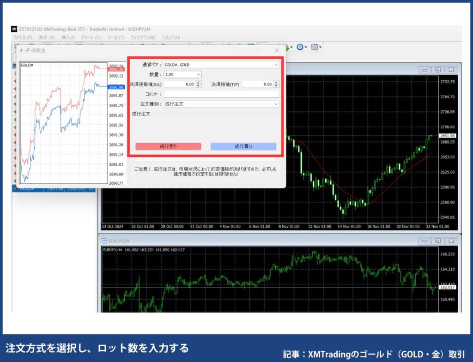Click the clock Period icon on the toolbar
Screen dimensions: 473x362
pos(300,47)
